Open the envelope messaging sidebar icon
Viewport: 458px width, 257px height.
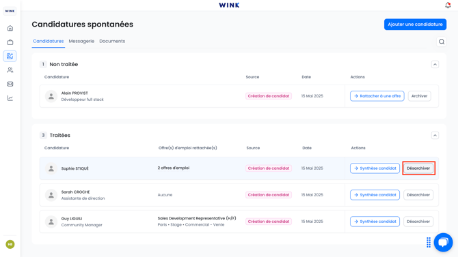coord(10,84)
